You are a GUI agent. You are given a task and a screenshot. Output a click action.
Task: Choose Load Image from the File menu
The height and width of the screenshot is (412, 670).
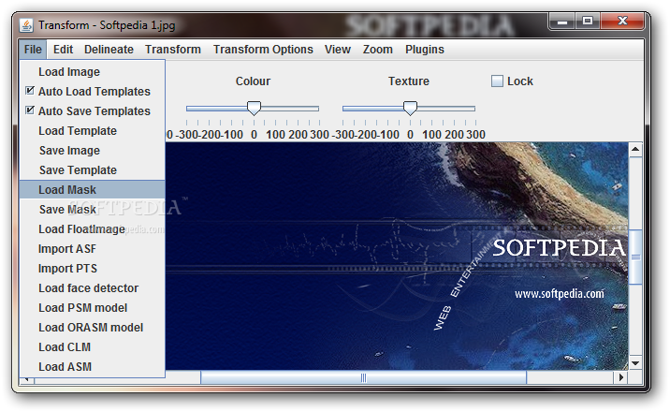coord(93,72)
